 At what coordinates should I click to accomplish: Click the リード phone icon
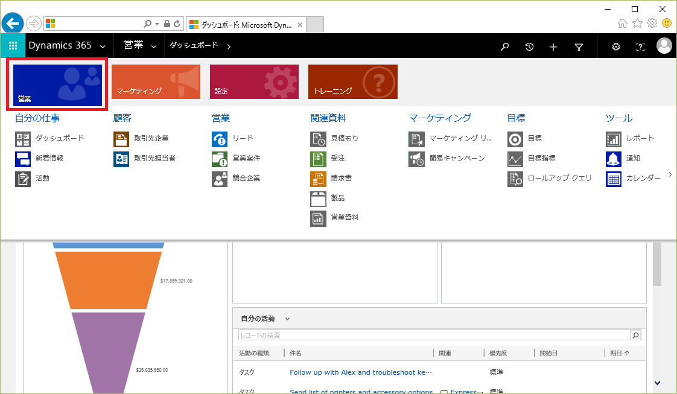click(x=220, y=139)
